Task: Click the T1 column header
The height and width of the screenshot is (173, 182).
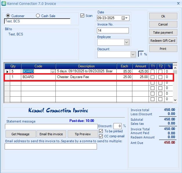Action: 153,66
